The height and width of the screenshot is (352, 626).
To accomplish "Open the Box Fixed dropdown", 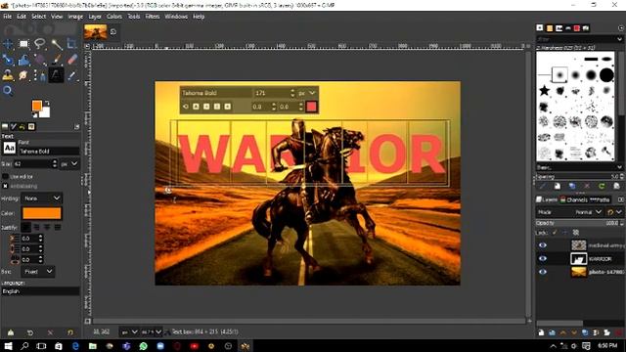I will (x=37, y=272).
